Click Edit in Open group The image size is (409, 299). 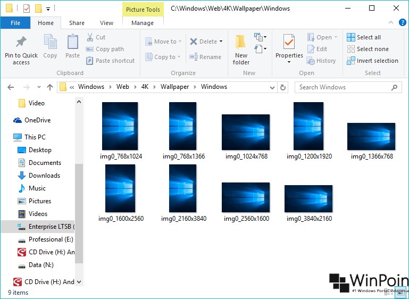click(317, 49)
